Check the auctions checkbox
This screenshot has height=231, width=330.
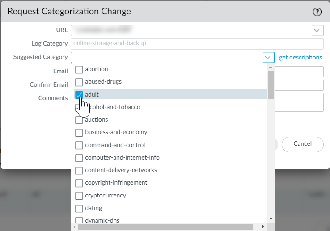point(79,120)
